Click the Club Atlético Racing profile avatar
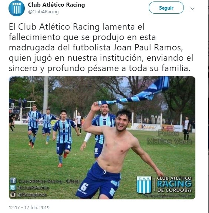209x213 pixels. (17, 8)
